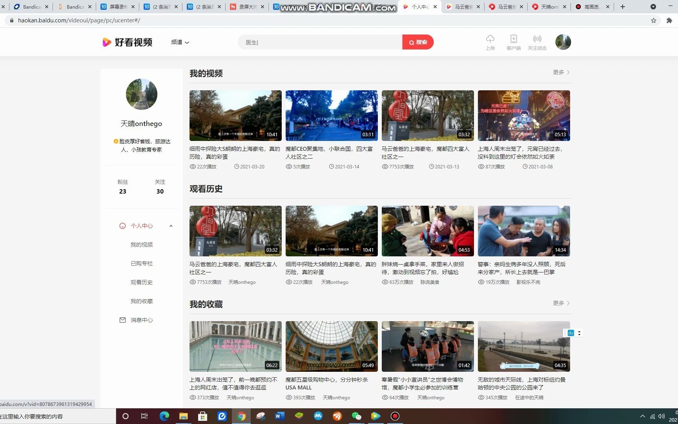Open Word from the taskbar
The height and width of the screenshot is (424, 678).
pyautogui.click(x=280, y=416)
